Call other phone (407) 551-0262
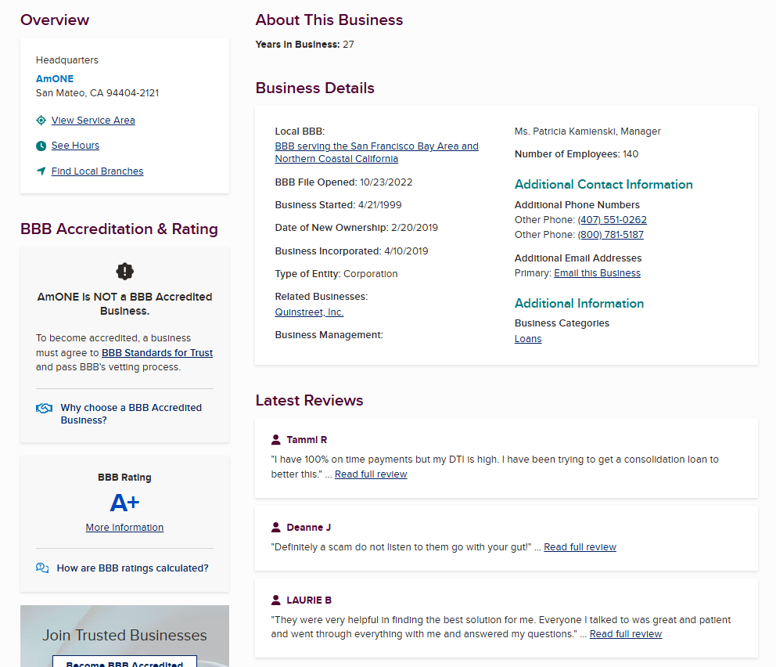Screen dimensions: 776x667 pyautogui.click(x=613, y=220)
